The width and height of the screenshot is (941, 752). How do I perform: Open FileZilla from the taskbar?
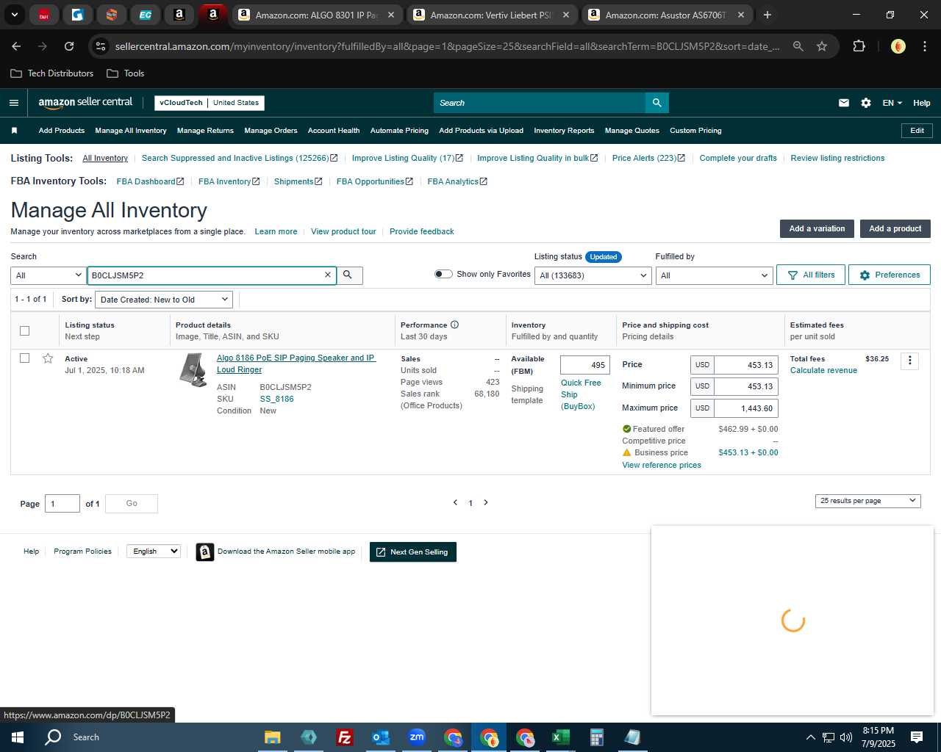pos(344,737)
